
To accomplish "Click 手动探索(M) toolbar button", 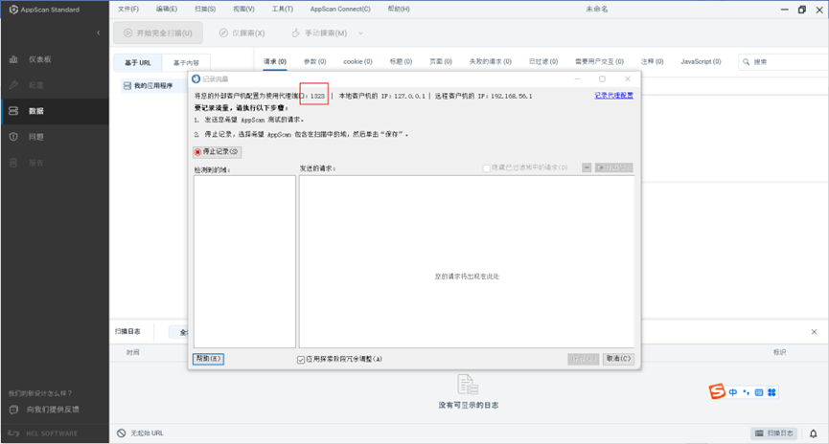I will tap(319, 33).
